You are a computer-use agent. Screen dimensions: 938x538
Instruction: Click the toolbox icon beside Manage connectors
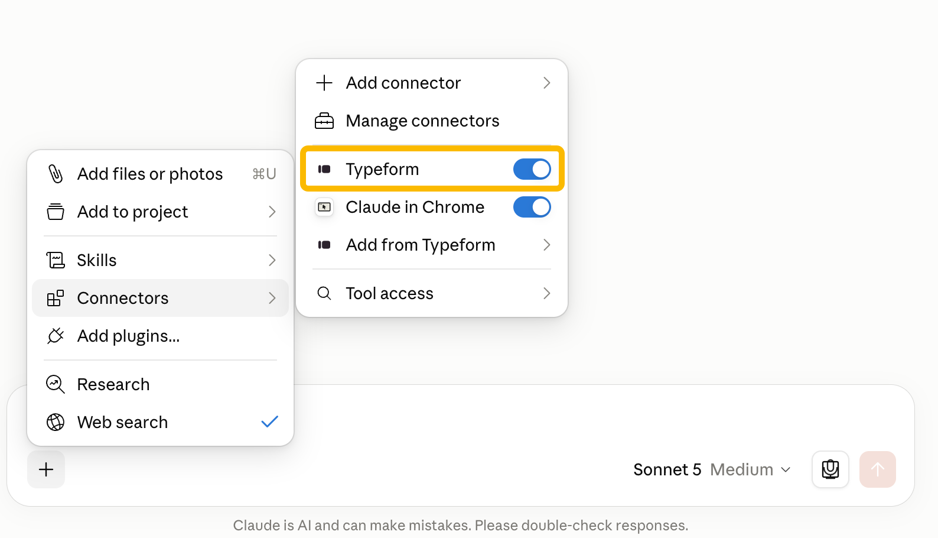[324, 121]
